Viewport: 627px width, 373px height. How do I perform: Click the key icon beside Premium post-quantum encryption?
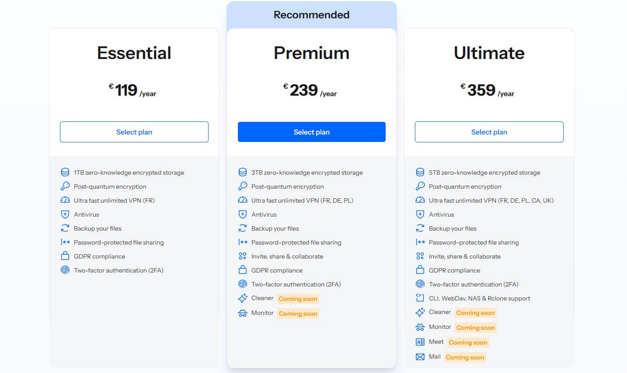point(243,186)
